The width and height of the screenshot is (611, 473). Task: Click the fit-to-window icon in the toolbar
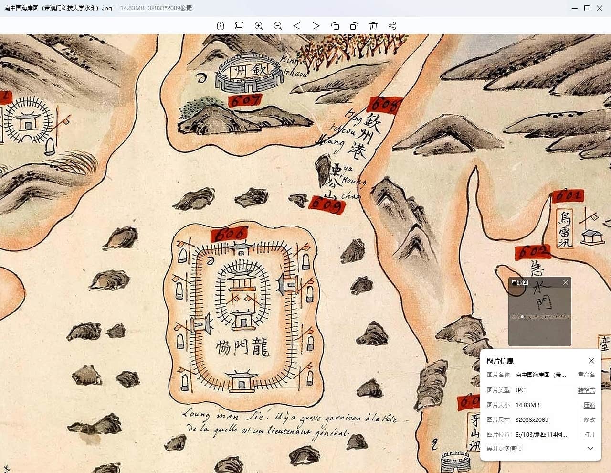(240, 26)
